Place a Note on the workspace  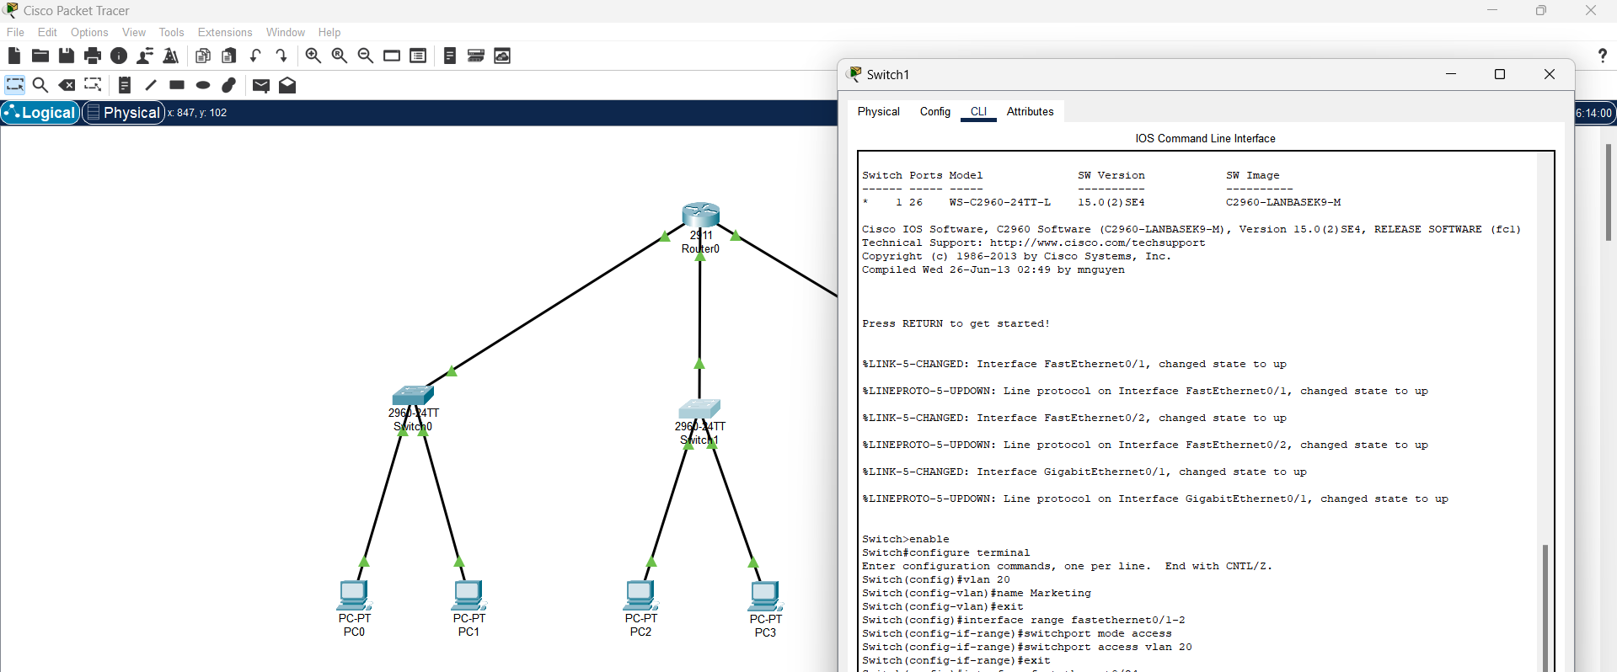click(125, 85)
